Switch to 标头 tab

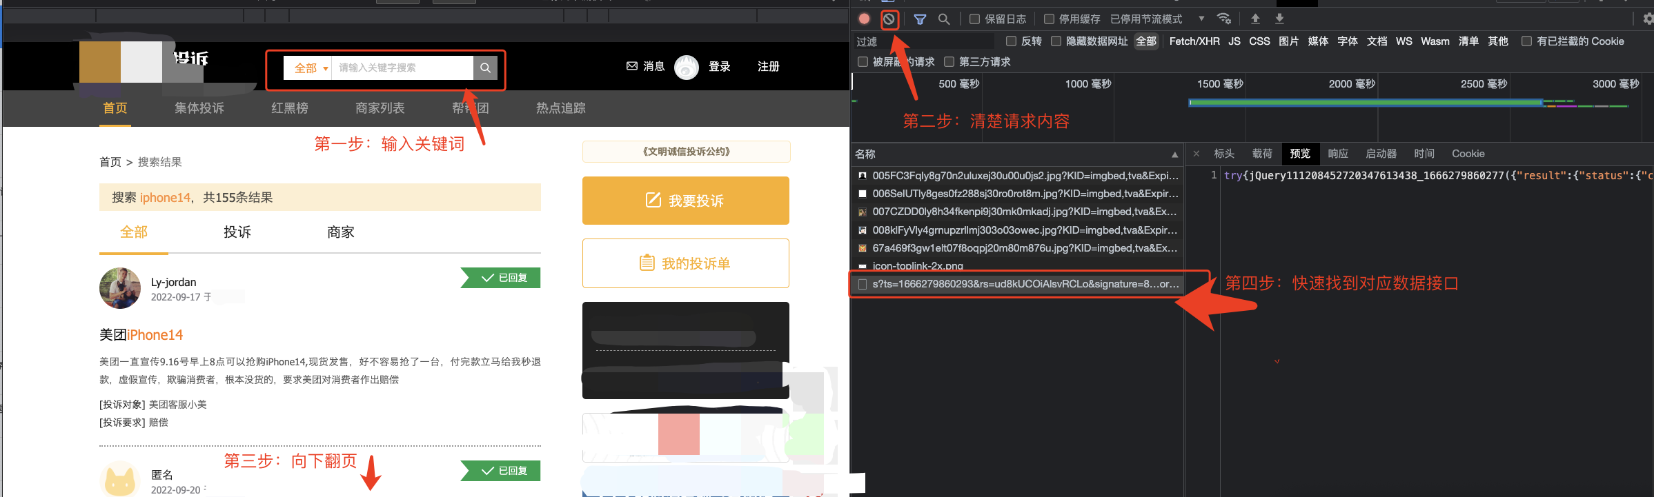(x=1224, y=154)
